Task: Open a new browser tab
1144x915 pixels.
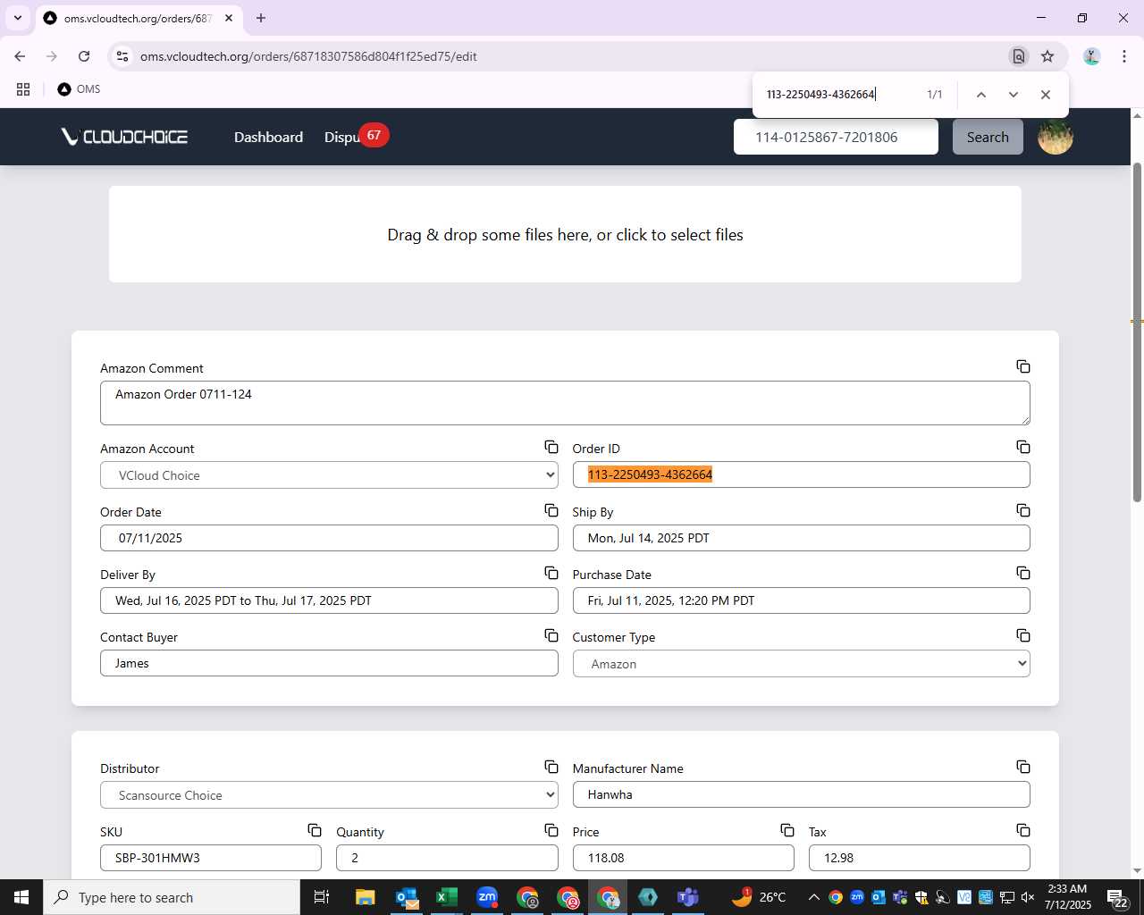Action: tap(261, 18)
